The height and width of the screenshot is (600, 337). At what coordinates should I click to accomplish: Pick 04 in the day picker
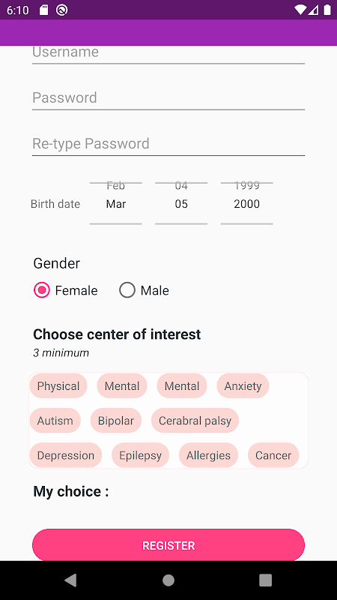click(x=181, y=185)
